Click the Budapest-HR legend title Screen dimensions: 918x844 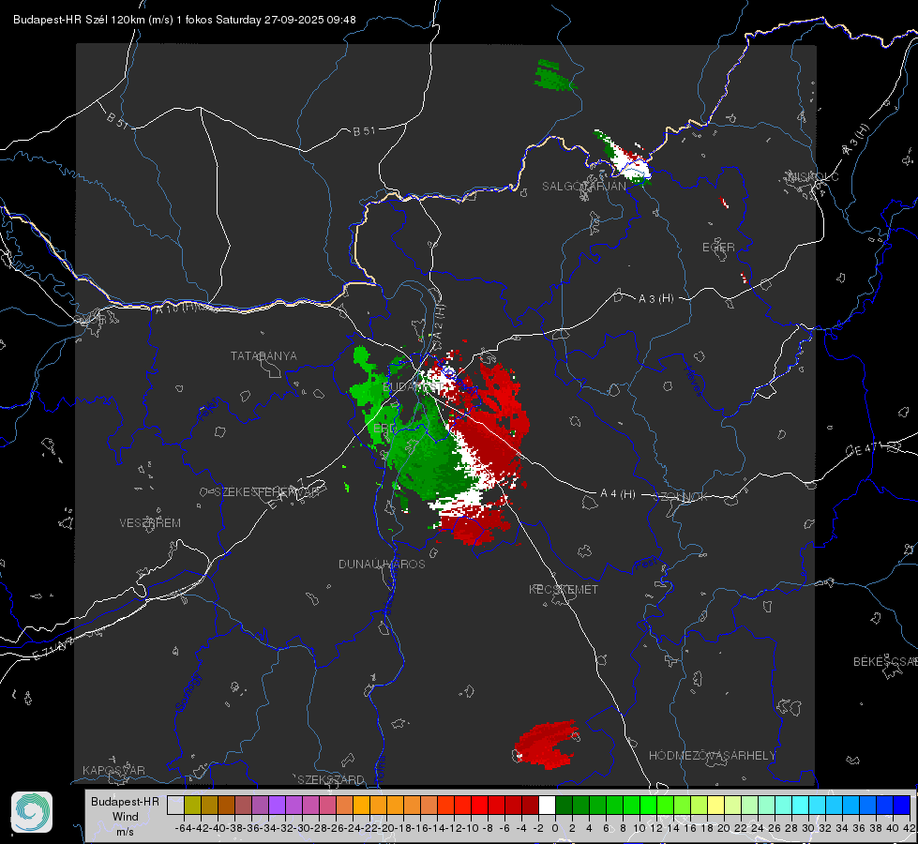126,801
